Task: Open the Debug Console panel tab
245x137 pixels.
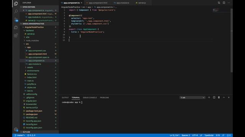Action: 90,97
